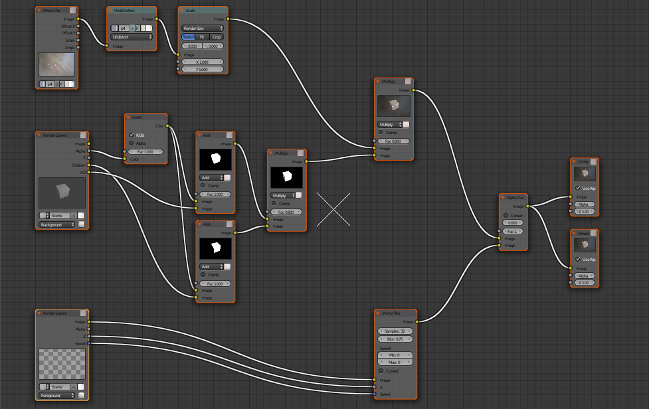Open the Render Size dropdown in Scale node
The image size is (649, 409).
pos(203,28)
